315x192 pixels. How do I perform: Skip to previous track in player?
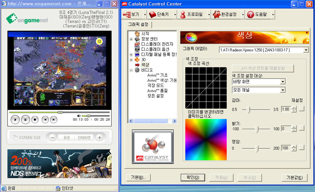click(x=45, y=120)
